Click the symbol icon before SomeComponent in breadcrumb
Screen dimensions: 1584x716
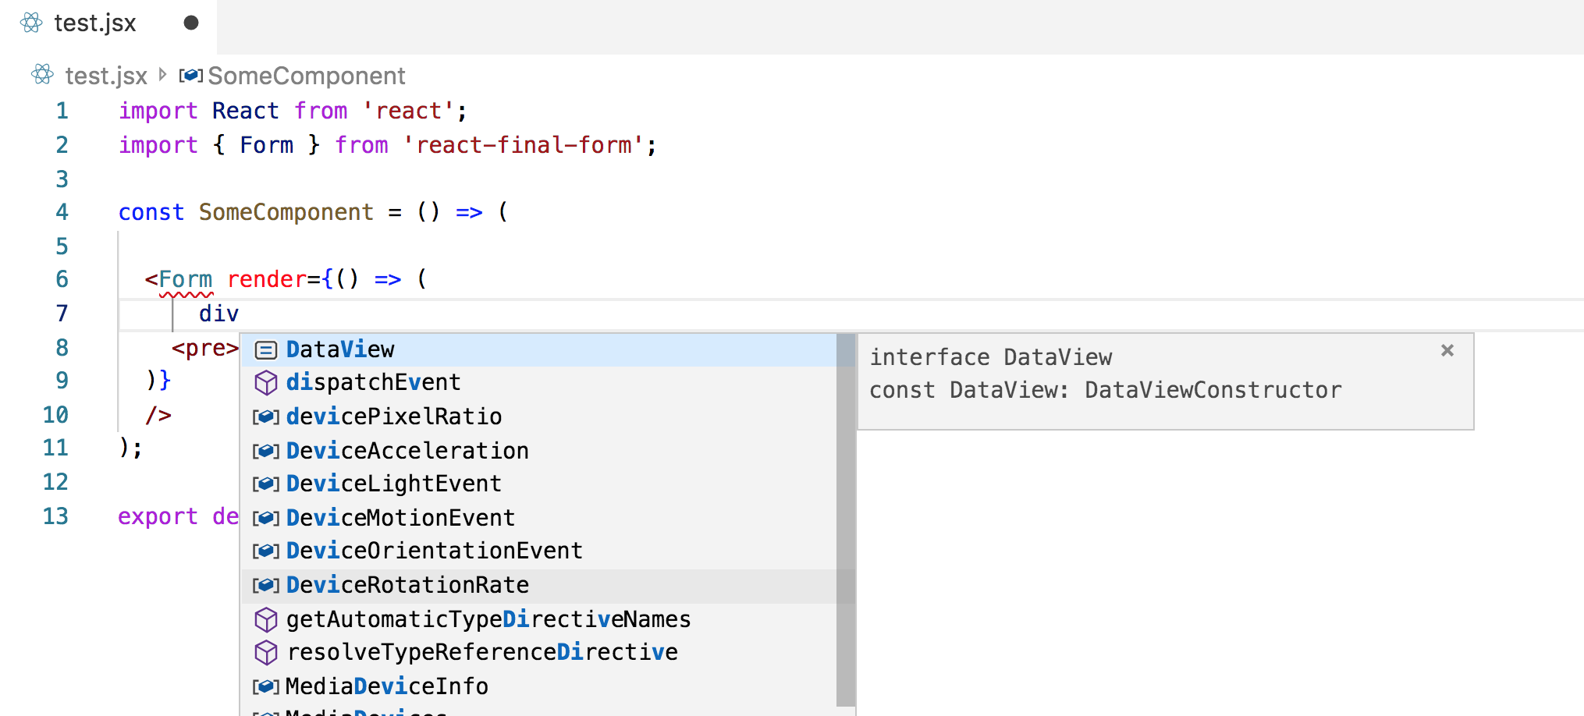click(190, 75)
